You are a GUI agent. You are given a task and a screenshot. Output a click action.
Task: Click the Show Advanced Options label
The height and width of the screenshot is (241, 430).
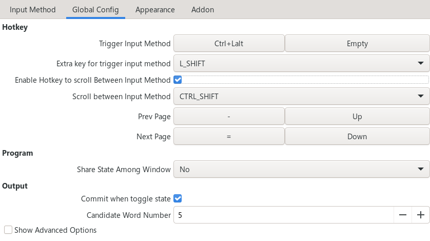(x=55, y=230)
